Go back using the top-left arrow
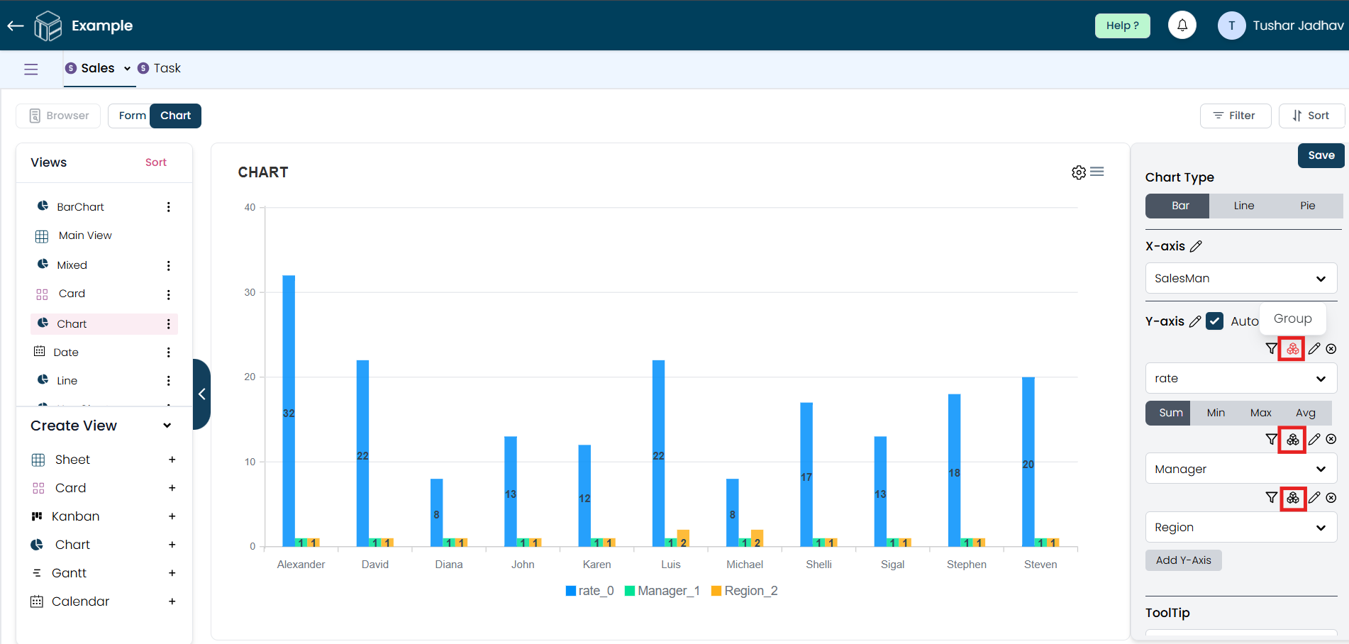Screen dimensions: 1349x644 pos(16,26)
